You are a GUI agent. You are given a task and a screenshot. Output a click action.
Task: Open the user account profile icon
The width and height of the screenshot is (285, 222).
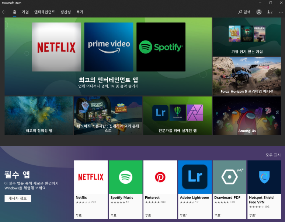click(259, 12)
